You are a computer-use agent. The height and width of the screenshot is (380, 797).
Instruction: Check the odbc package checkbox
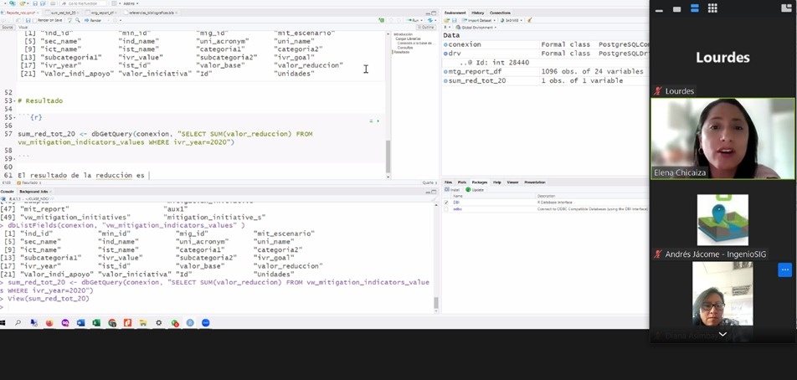[x=446, y=208]
